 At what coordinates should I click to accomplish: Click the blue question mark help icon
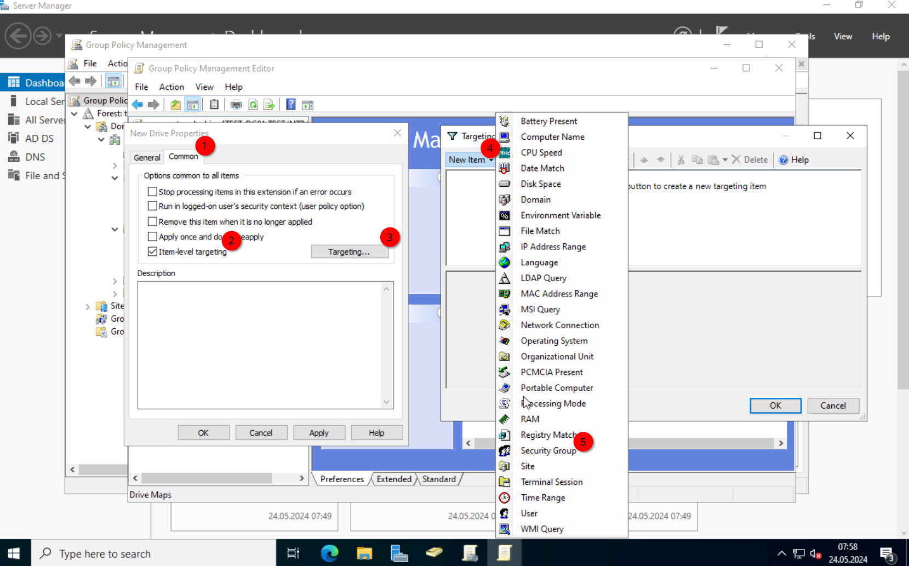tap(291, 105)
